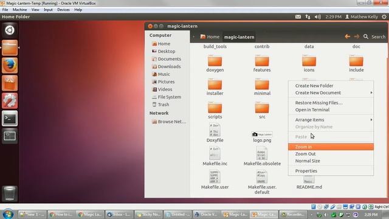
Task: Select the Doxyfile file icon
Action: point(215,130)
